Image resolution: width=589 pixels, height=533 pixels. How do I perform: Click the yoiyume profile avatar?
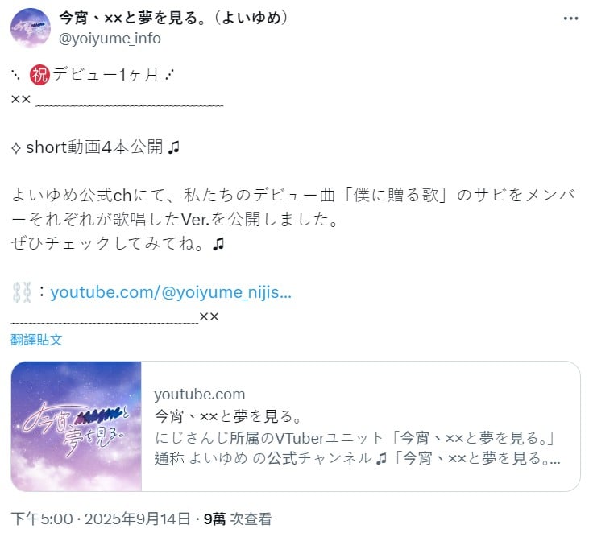coord(30,27)
